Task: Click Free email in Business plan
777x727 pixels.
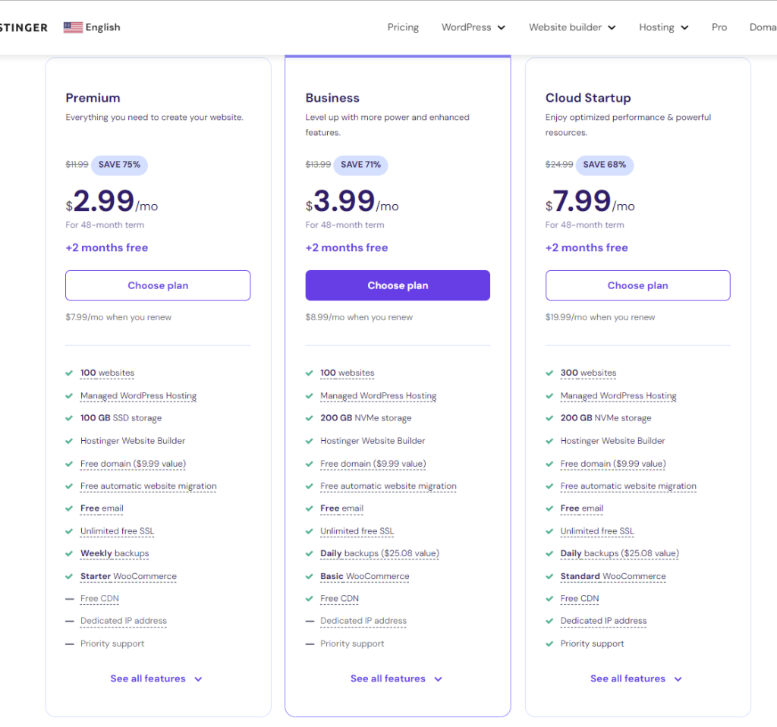Action: [x=341, y=508]
